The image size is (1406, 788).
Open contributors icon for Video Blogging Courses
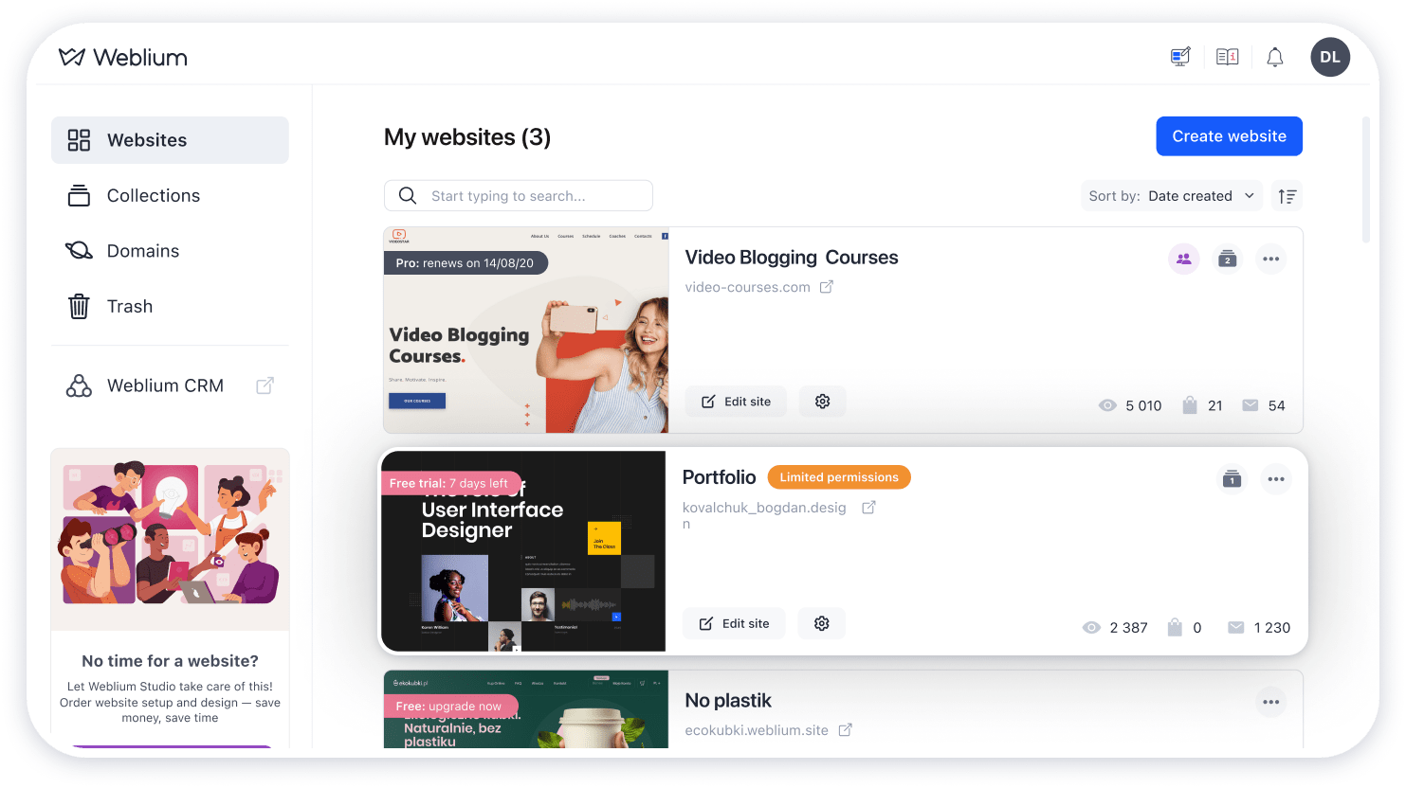coord(1184,259)
